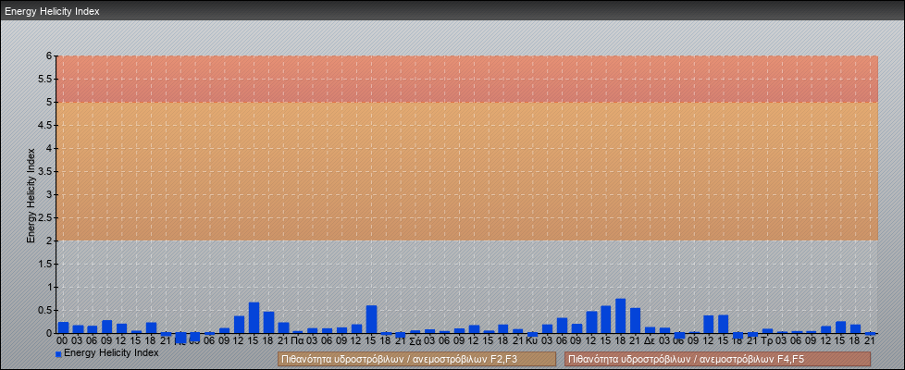Click the y-axis value 2
This screenshot has height=370, width=905.
(x=49, y=240)
